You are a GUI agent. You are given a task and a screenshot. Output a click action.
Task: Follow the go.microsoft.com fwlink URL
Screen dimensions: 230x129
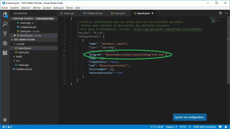168,29
